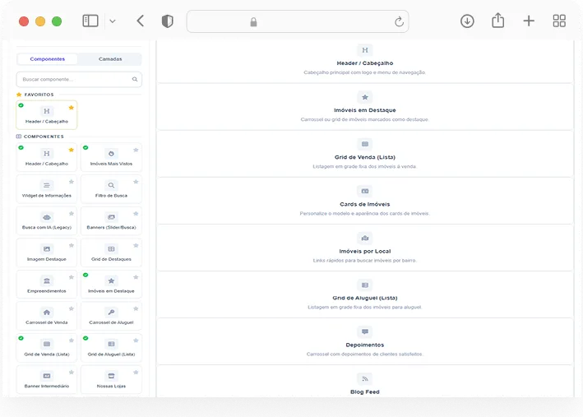Select the Banner Intermediário component icon
This screenshot has height=417, width=583.
pyautogui.click(x=47, y=376)
